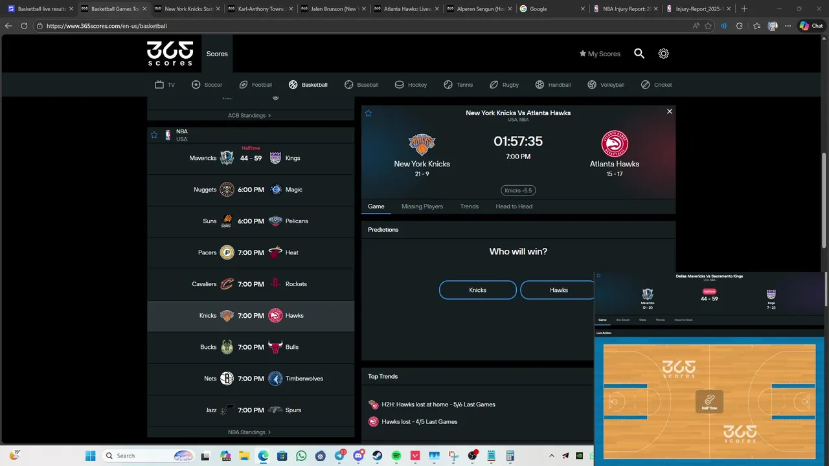The height and width of the screenshot is (466, 829).
Task: Select the Baseball sport category
Action: click(361, 85)
